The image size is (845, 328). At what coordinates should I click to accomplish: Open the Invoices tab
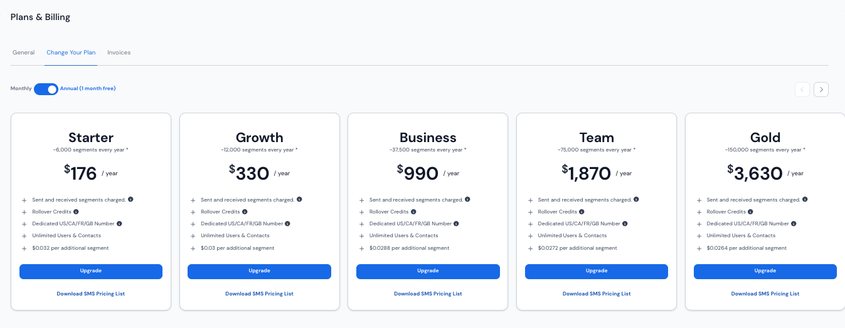click(119, 53)
